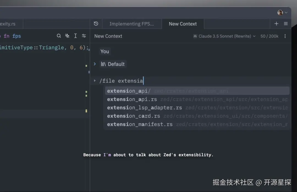This screenshot has width=297, height=192.
Task: Choose extension_manifest.rs in the completion list
Action: click(x=140, y=124)
